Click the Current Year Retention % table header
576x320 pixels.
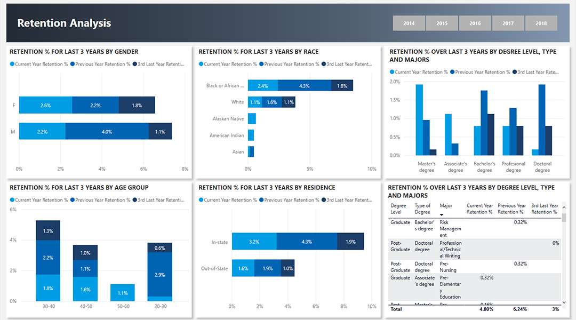coord(480,209)
